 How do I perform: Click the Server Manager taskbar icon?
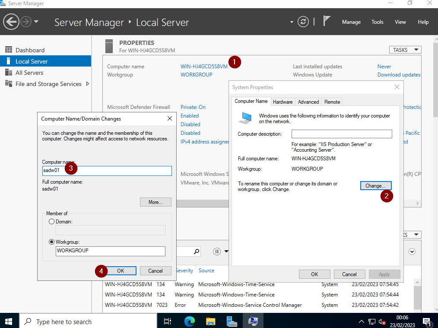coord(232,321)
